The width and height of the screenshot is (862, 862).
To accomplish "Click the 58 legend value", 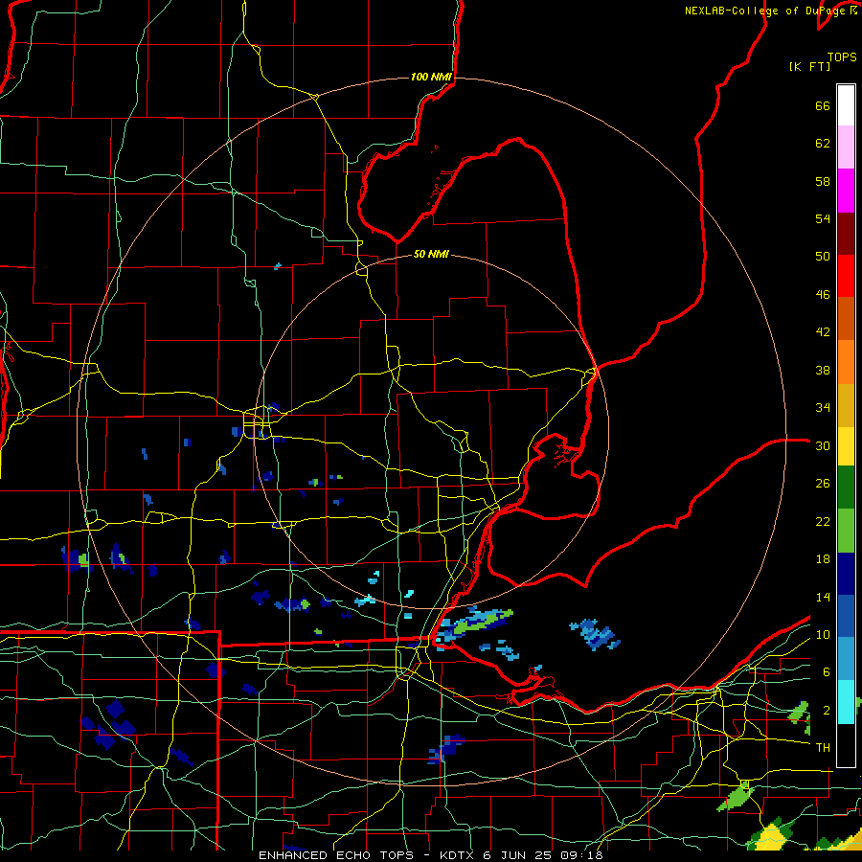I will click(x=823, y=181).
